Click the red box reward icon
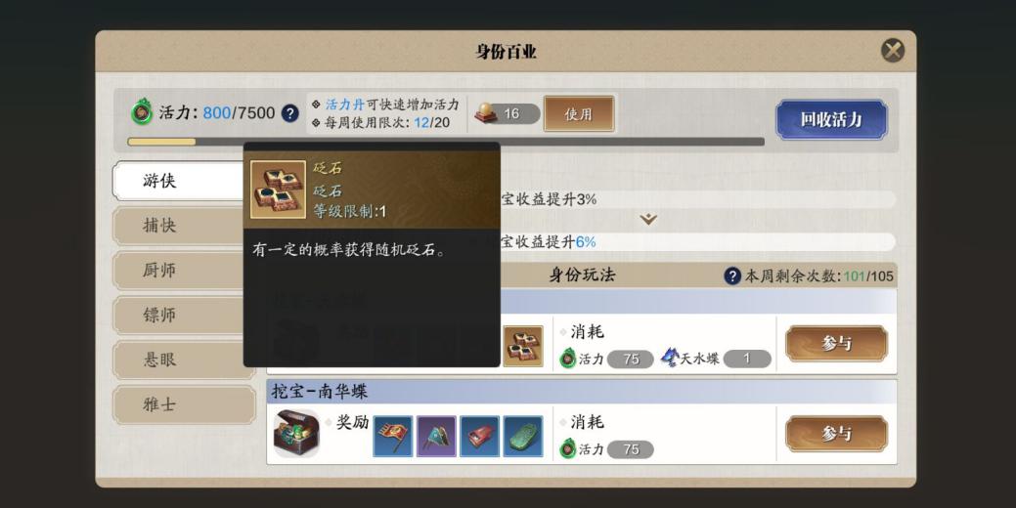 pyautogui.click(x=479, y=436)
